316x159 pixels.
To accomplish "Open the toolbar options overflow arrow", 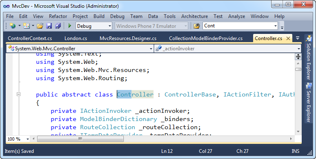I will click(282, 27).
